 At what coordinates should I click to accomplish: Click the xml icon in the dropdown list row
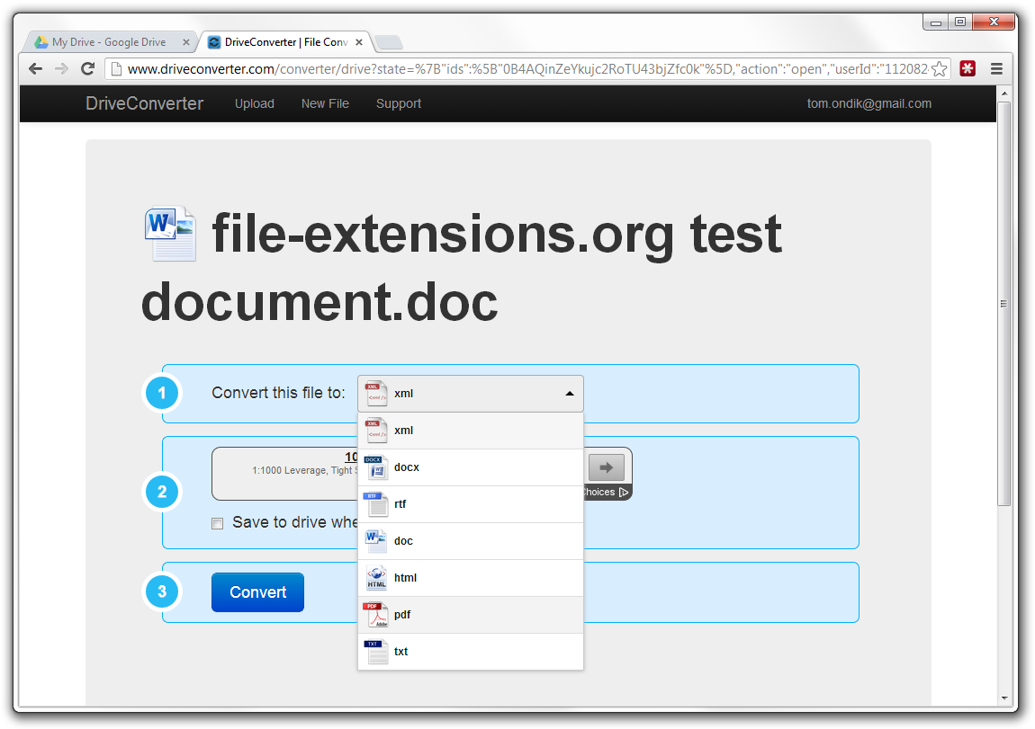click(x=376, y=431)
